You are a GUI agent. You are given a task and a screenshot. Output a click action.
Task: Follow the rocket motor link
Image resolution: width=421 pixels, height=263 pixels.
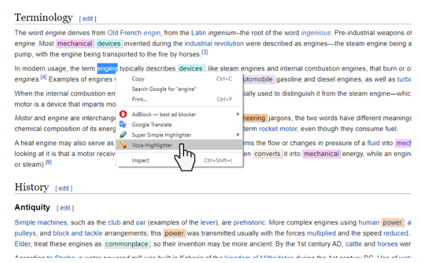pyautogui.click(x=278, y=129)
